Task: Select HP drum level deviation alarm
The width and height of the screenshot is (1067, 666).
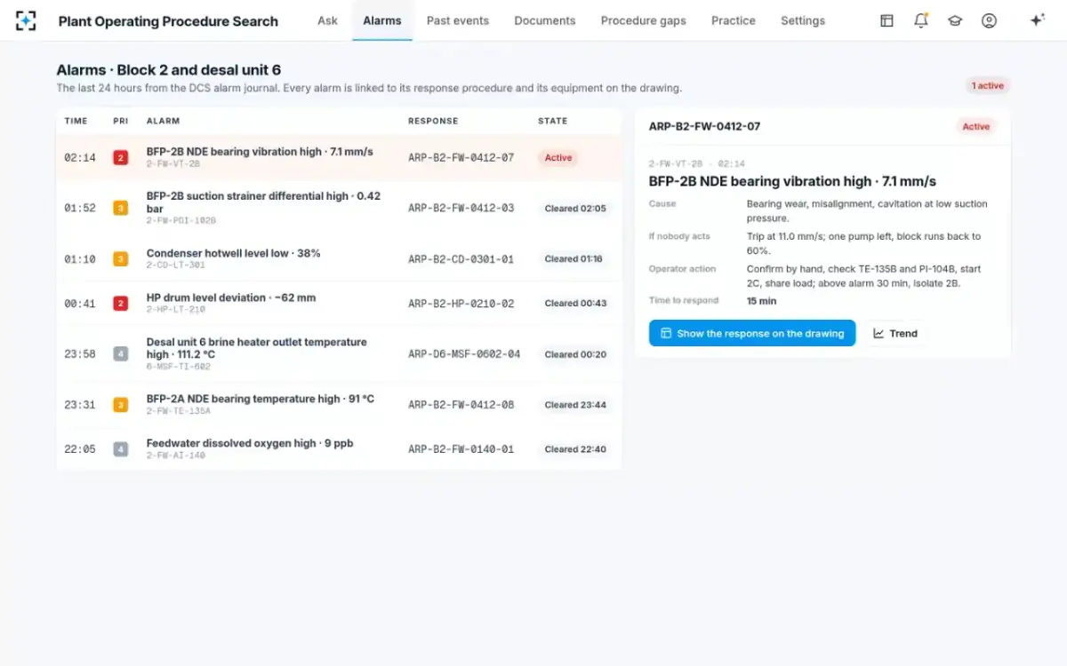Action: 339,304
